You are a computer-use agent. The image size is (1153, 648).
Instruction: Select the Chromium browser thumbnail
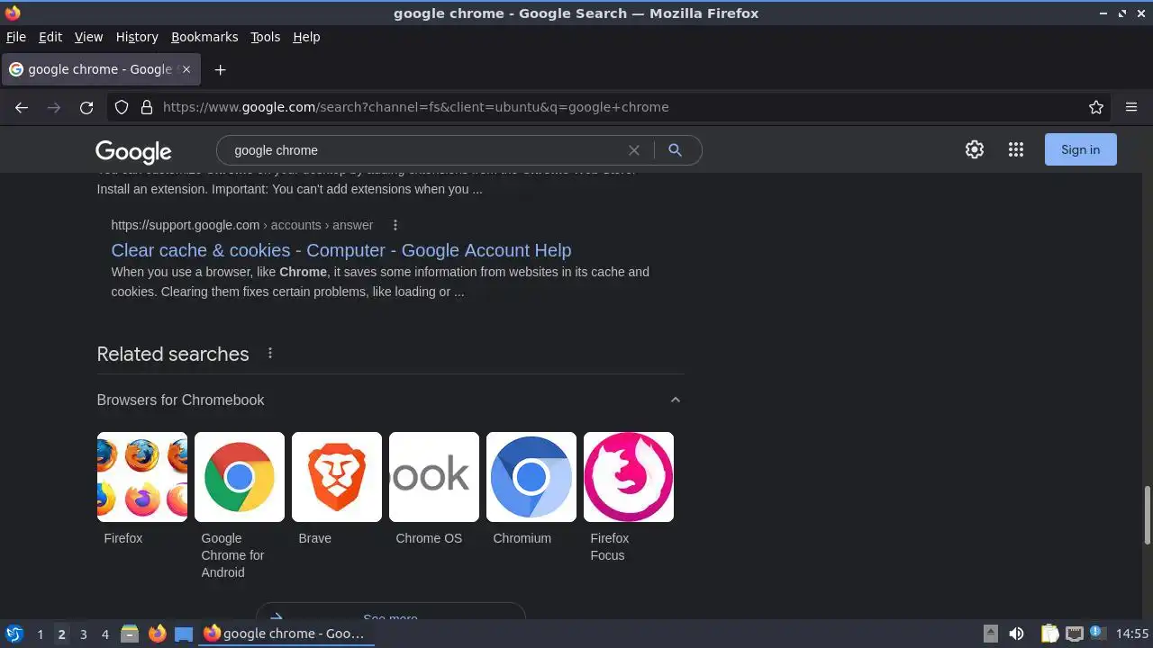coord(531,477)
